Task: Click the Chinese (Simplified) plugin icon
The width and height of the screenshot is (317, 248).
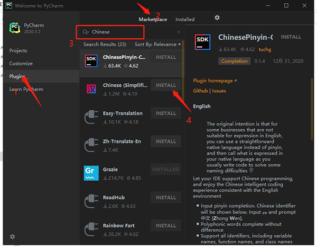Action: pyautogui.click(x=91, y=89)
